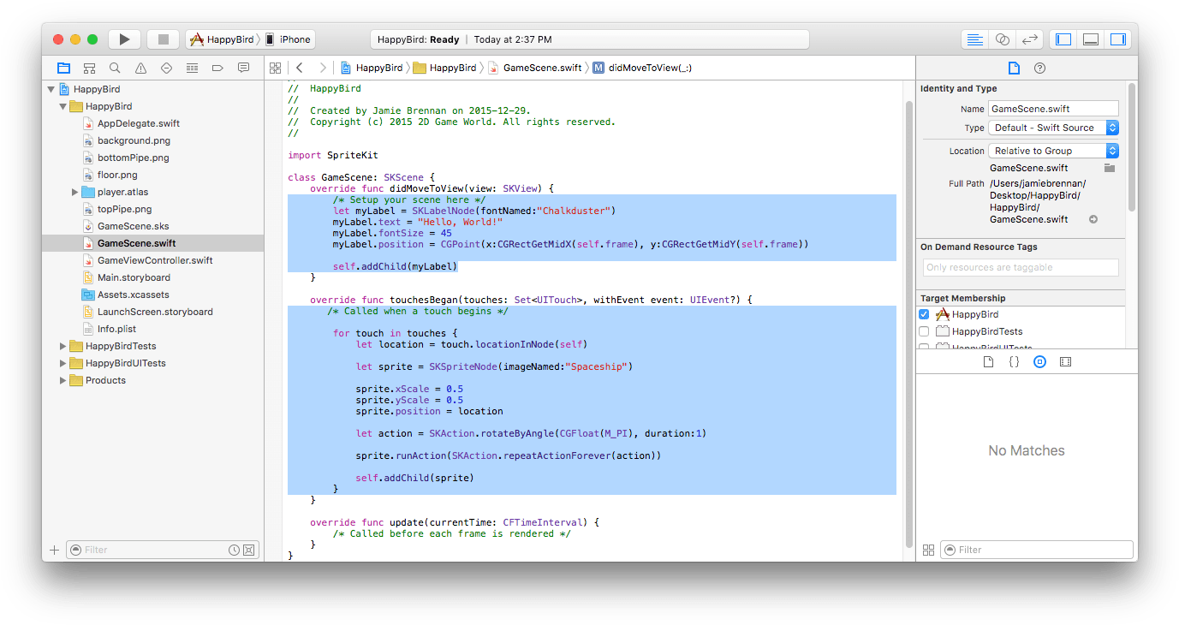
Task: Reveal GameScene.swift in Finder arrow
Action: pyautogui.click(x=1093, y=219)
